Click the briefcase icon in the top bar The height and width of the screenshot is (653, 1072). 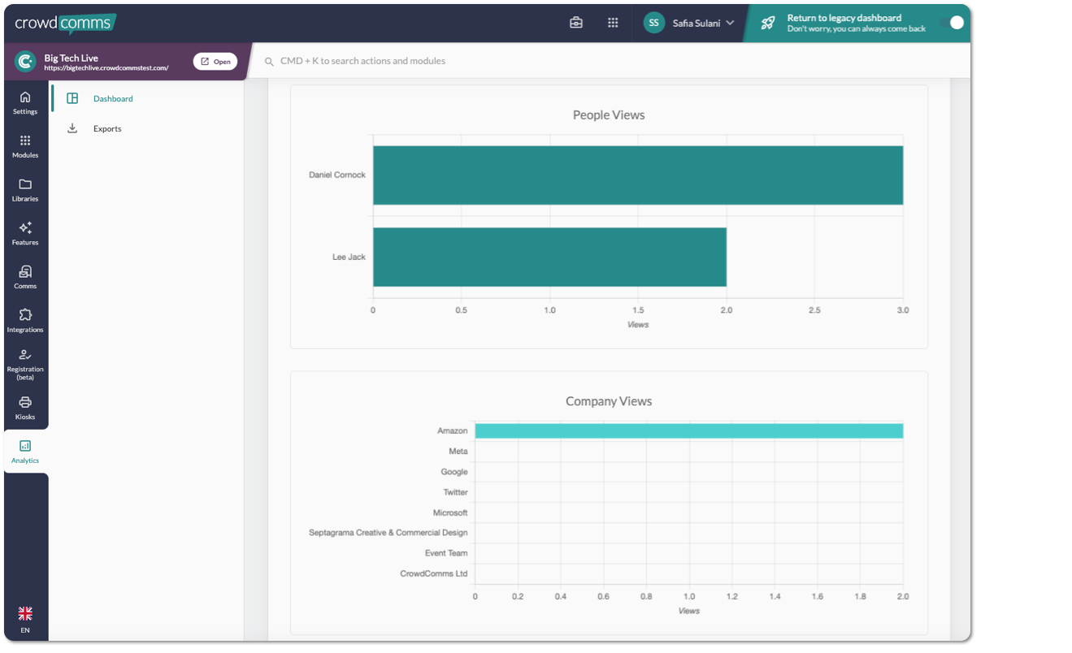576,23
